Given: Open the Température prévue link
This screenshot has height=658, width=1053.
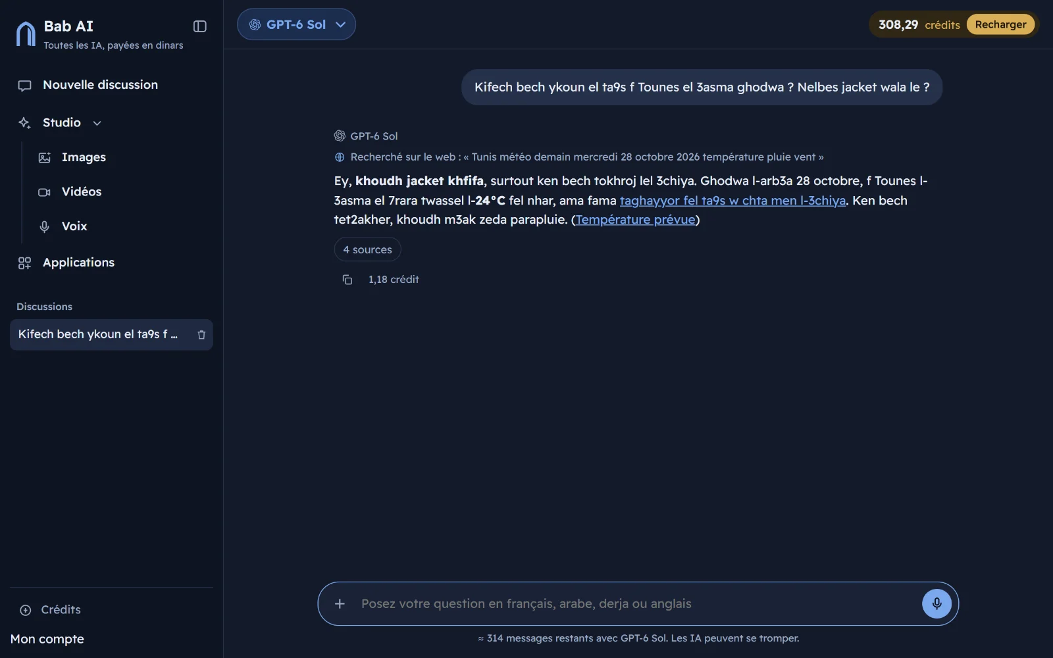Looking at the screenshot, I should [635, 220].
